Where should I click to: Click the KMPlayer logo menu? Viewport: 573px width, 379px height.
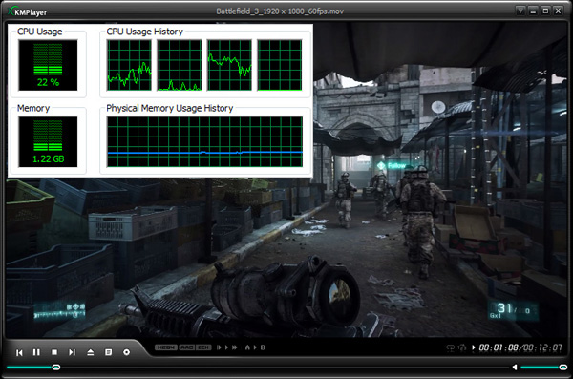(28, 11)
